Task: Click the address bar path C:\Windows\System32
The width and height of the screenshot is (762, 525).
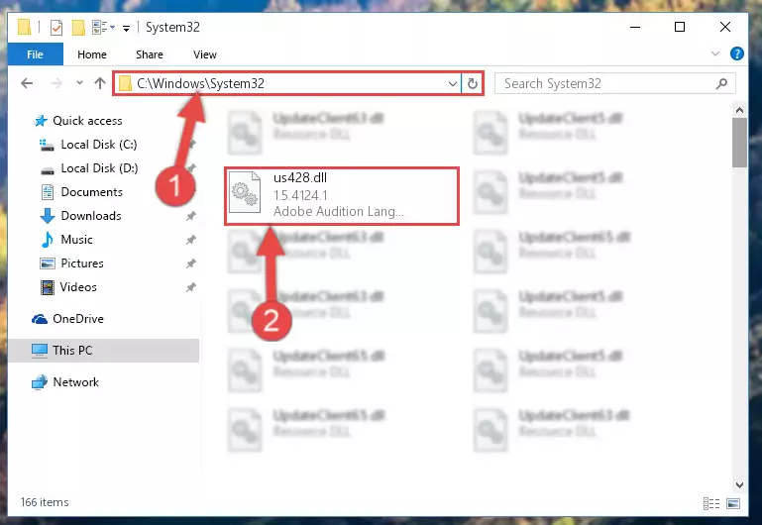Action: coord(201,83)
